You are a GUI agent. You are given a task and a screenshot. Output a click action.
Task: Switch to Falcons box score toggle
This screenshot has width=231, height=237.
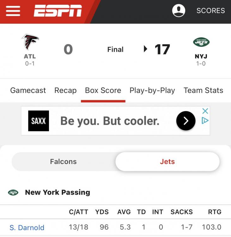(63, 161)
